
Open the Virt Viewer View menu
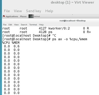click(18, 11)
